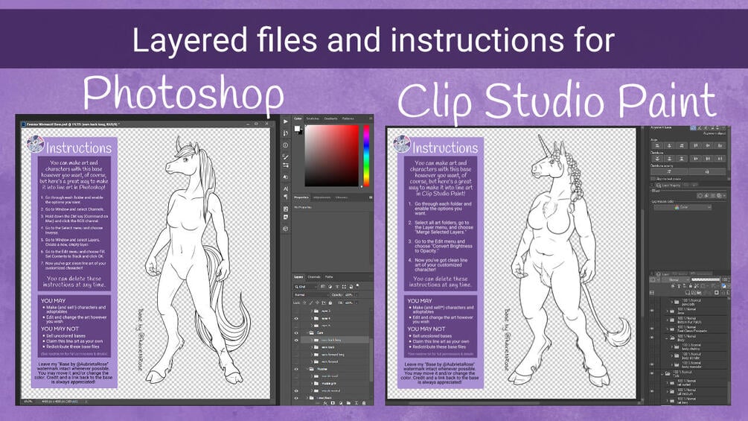This screenshot has height=421, width=748.
Task: Click the rainbow hue slider
Action: (366, 156)
